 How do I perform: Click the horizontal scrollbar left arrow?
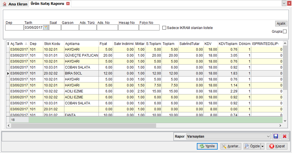[x=9, y=126]
